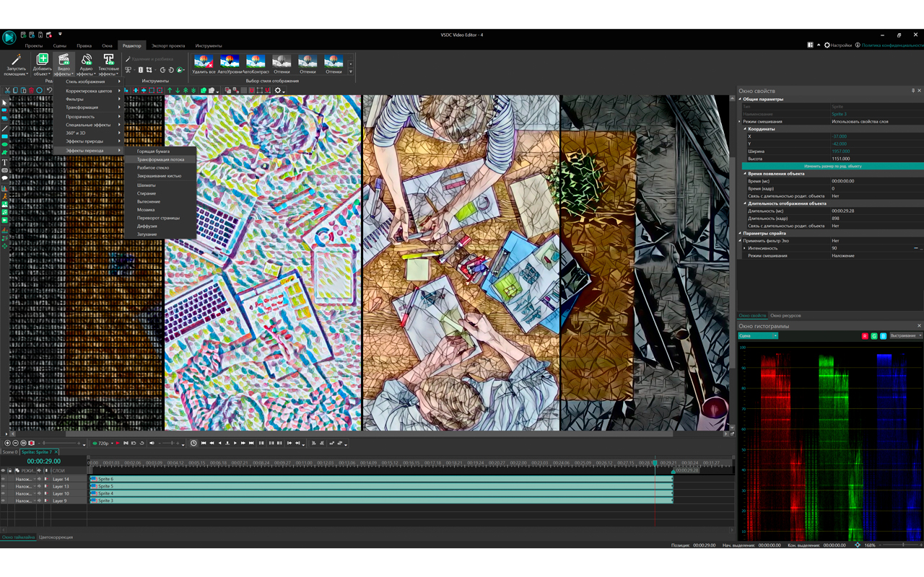This screenshot has height=577, width=924.
Task: Click the pin icon in Окно свойств header
Action: (913, 91)
